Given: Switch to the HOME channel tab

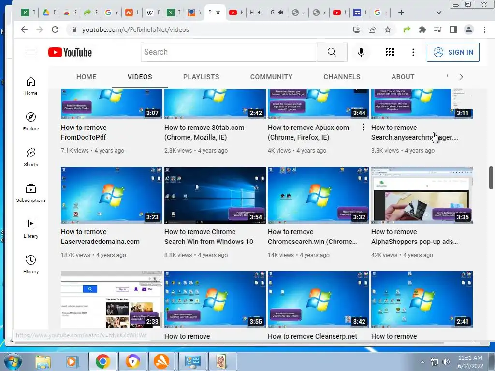Looking at the screenshot, I should coord(86,77).
